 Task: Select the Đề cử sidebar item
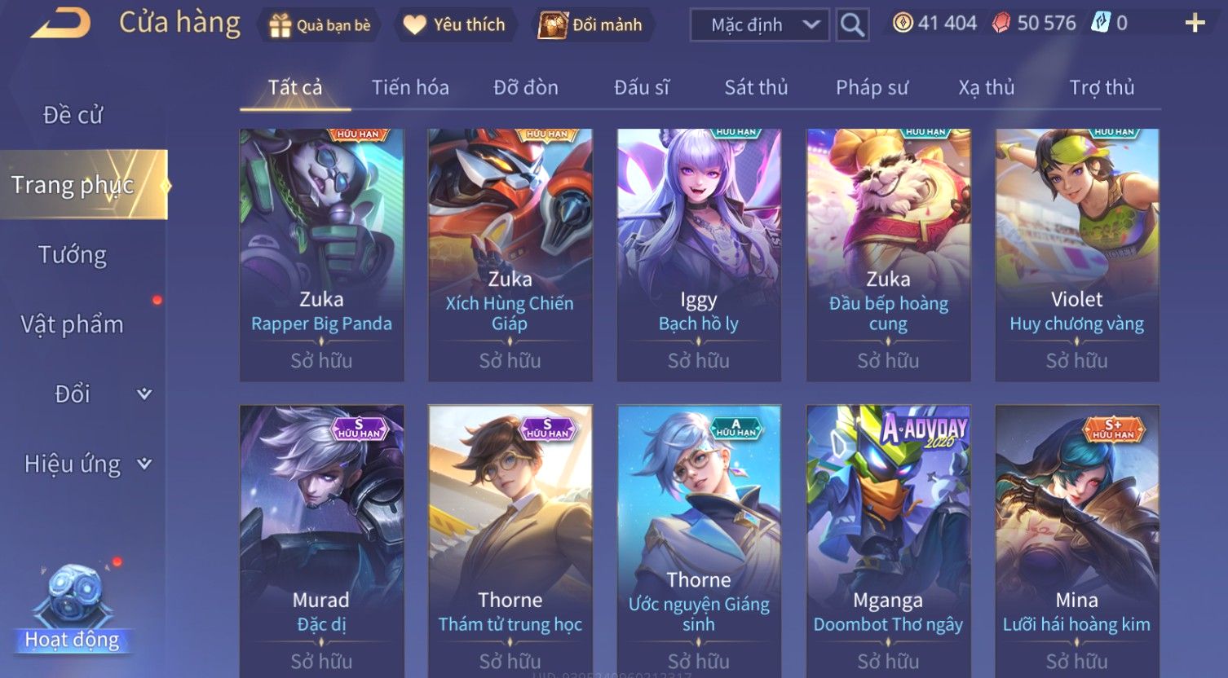73,116
